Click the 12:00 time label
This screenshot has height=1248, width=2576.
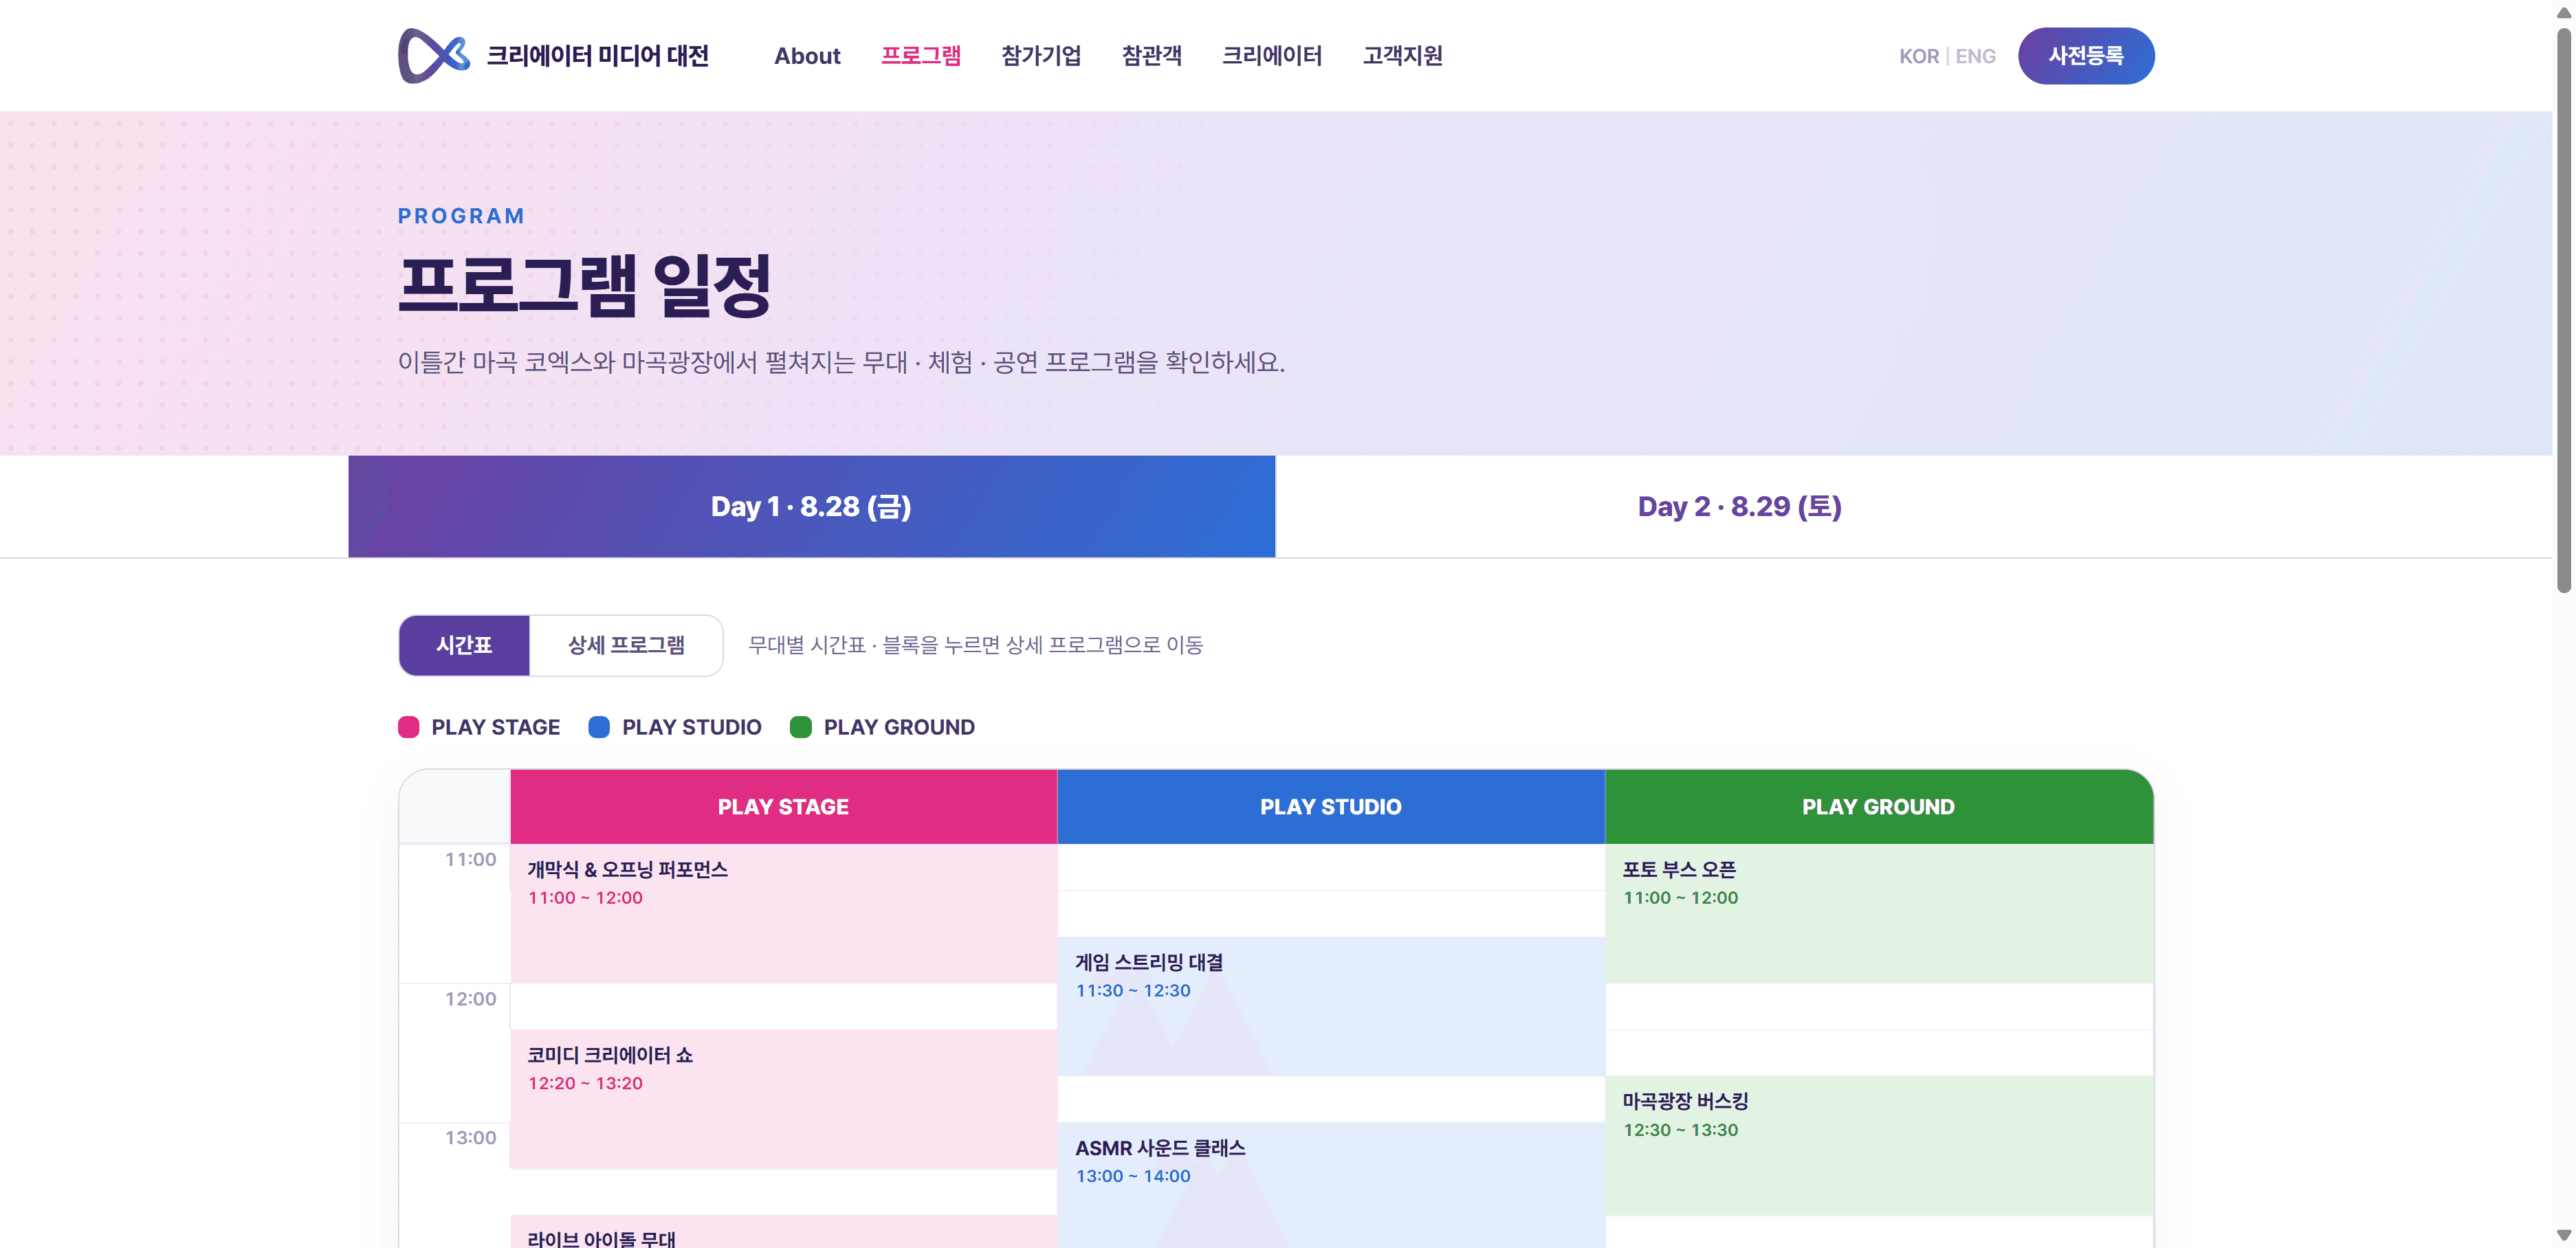pyautogui.click(x=470, y=999)
